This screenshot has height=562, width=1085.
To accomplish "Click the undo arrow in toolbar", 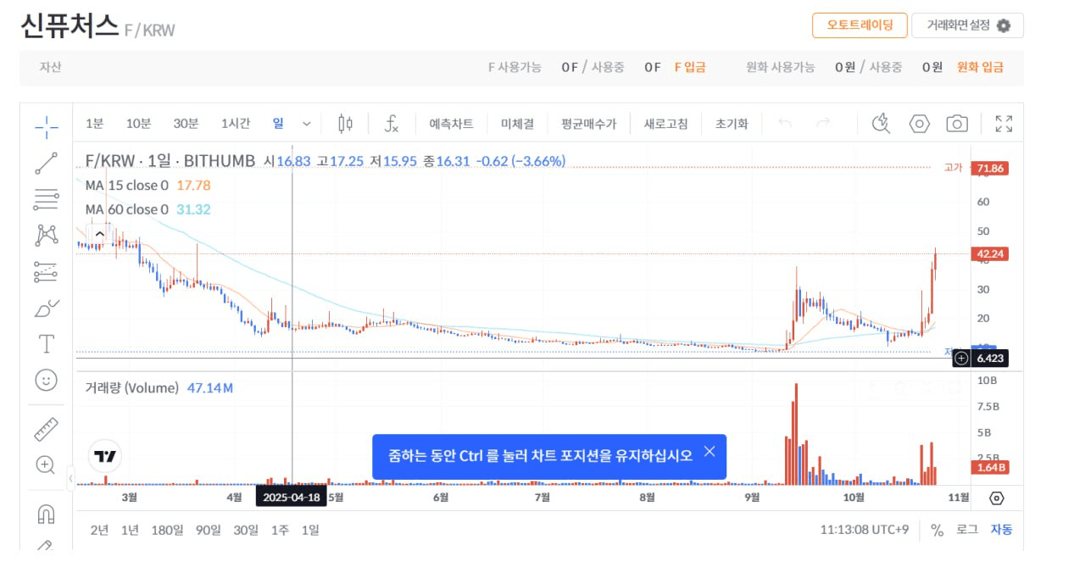I will point(785,124).
